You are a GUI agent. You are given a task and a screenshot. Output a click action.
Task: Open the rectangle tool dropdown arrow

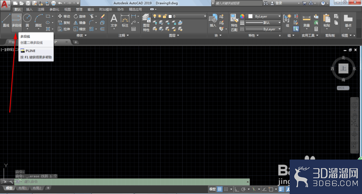coord(52,16)
